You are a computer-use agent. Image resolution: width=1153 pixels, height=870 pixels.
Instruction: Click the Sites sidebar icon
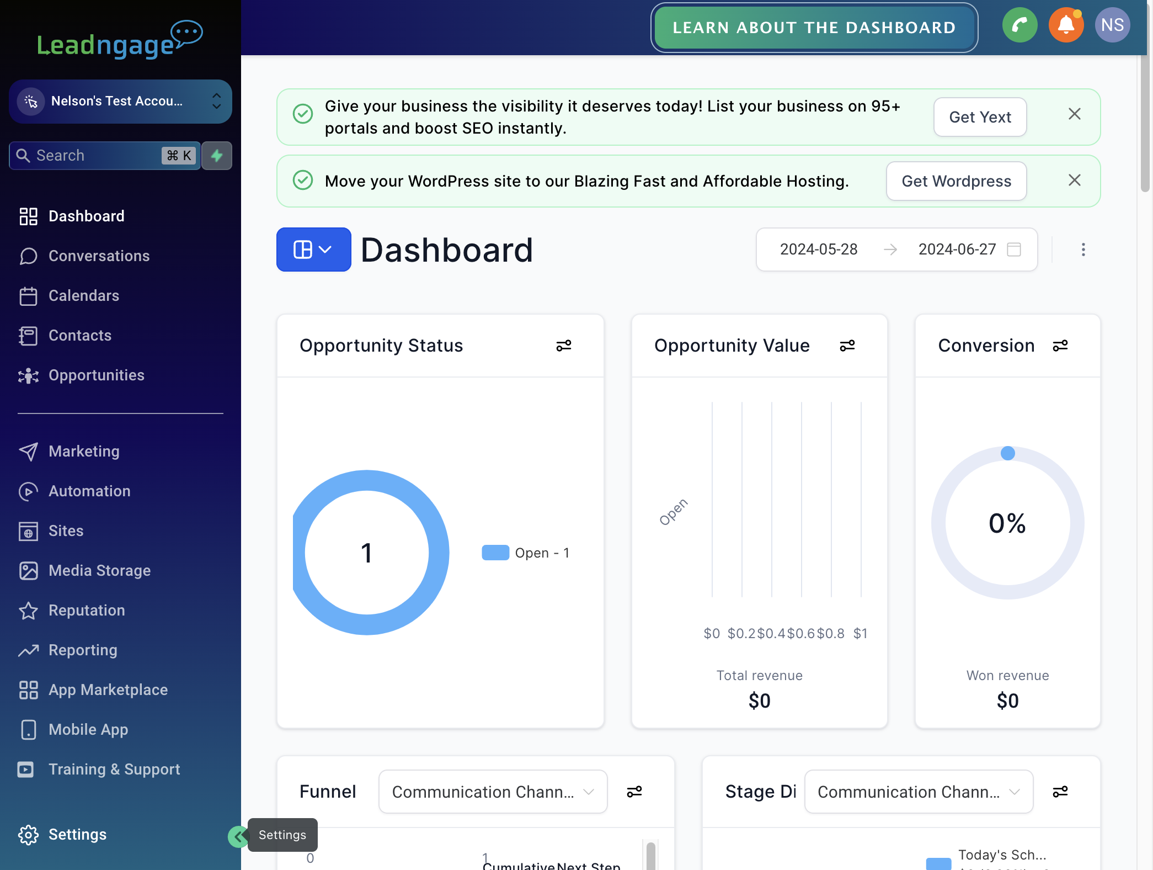[x=28, y=531]
